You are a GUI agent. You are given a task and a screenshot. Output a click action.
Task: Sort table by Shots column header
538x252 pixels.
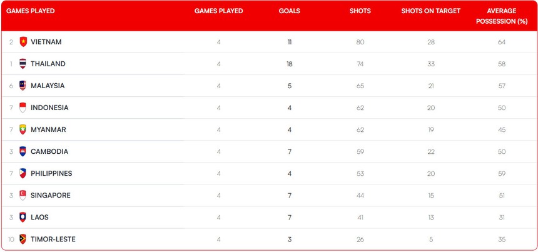(x=360, y=11)
